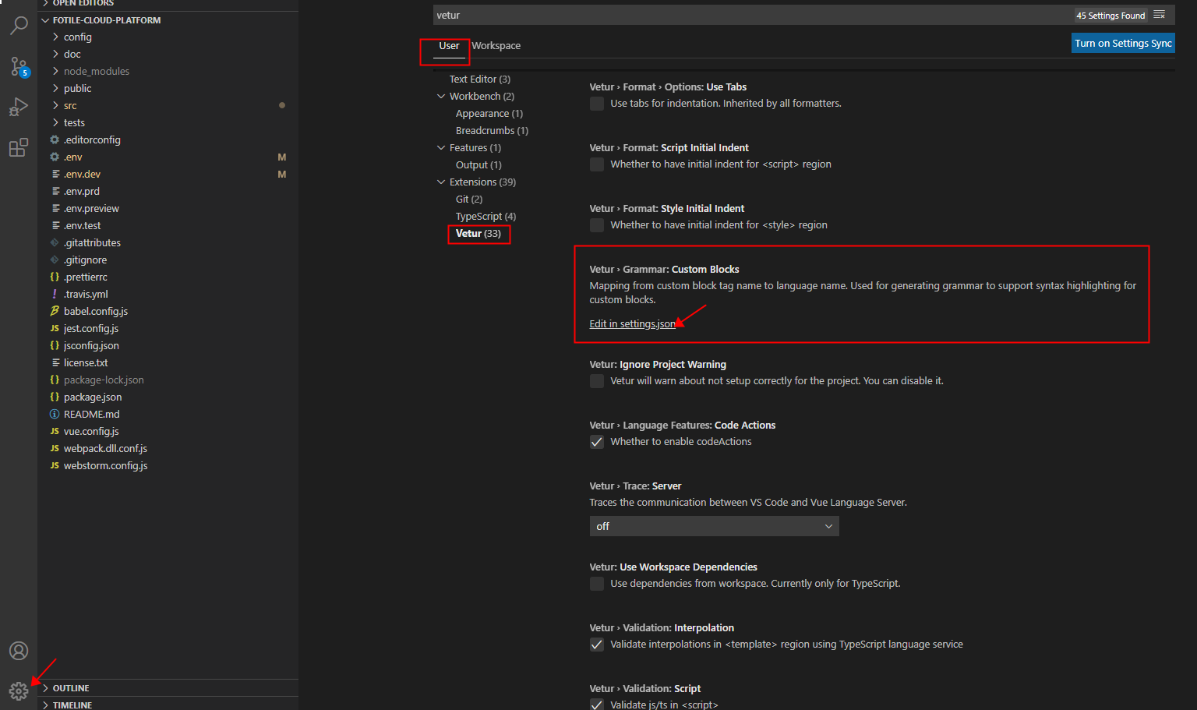Open the package-lock.json file

point(104,380)
